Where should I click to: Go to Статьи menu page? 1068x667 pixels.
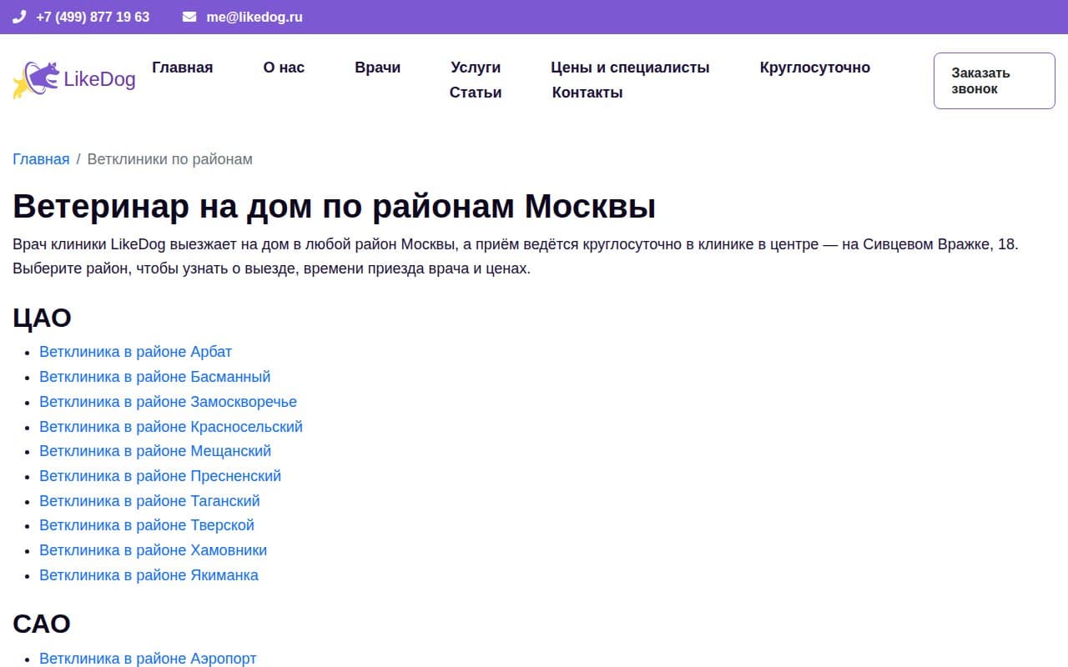click(476, 93)
